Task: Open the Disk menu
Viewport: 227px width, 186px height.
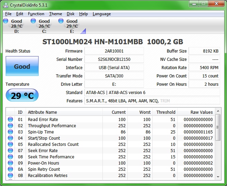Action: coord(71,14)
